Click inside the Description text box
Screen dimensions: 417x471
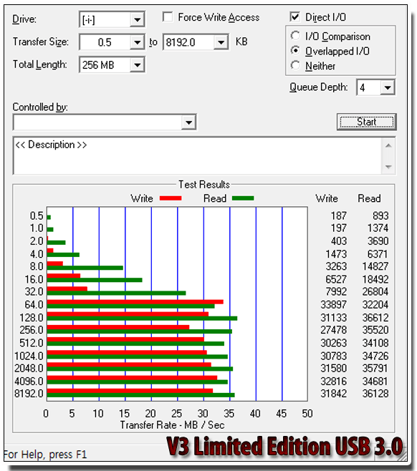tap(198, 155)
